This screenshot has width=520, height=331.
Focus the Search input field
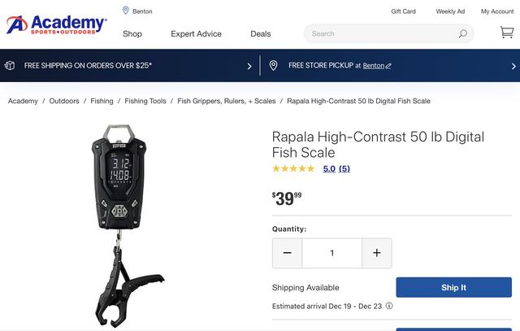[381, 33]
